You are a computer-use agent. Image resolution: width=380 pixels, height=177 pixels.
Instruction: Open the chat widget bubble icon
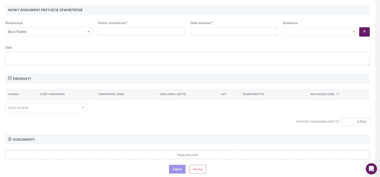(x=371, y=169)
